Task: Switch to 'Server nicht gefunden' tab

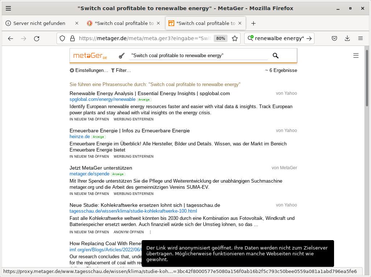Action: [39, 23]
